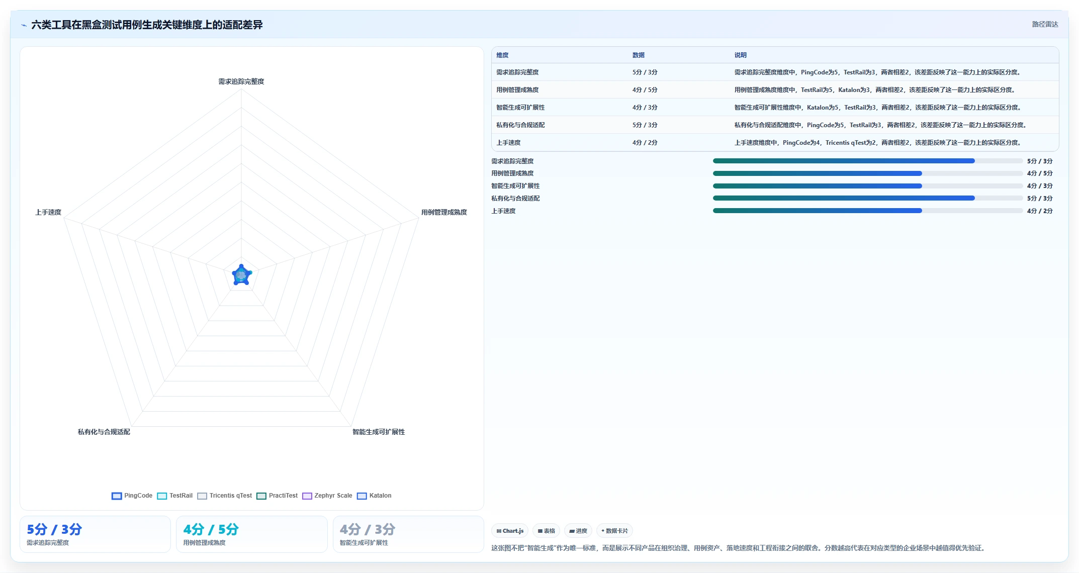
Task: Click the 维度 column header
Action: point(502,55)
